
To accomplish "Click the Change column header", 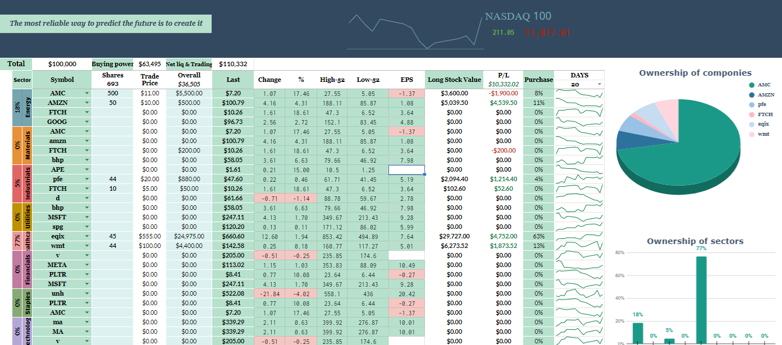I will click(269, 80).
